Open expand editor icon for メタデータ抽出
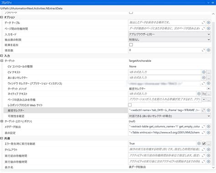This screenshot has height=173, width=216. tap(203, 127)
